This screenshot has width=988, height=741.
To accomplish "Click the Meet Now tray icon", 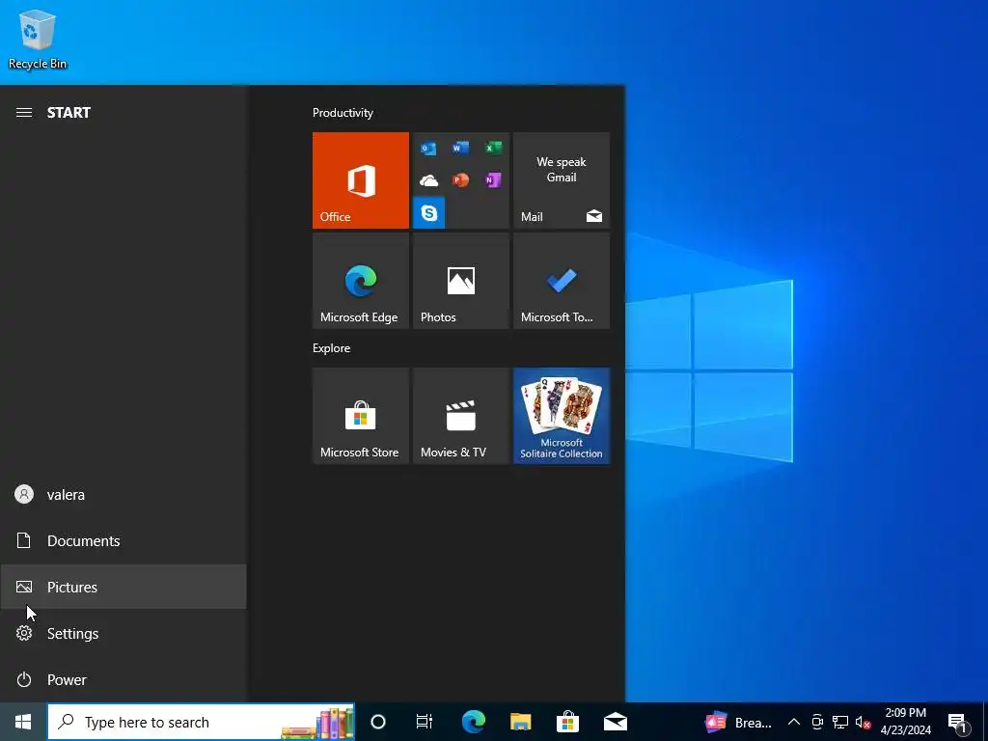I will click(x=817, y=722).
